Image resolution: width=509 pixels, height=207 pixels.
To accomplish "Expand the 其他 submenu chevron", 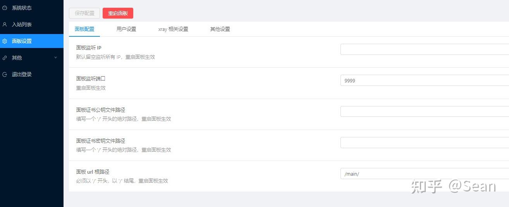I will click(x=55, y=58).
